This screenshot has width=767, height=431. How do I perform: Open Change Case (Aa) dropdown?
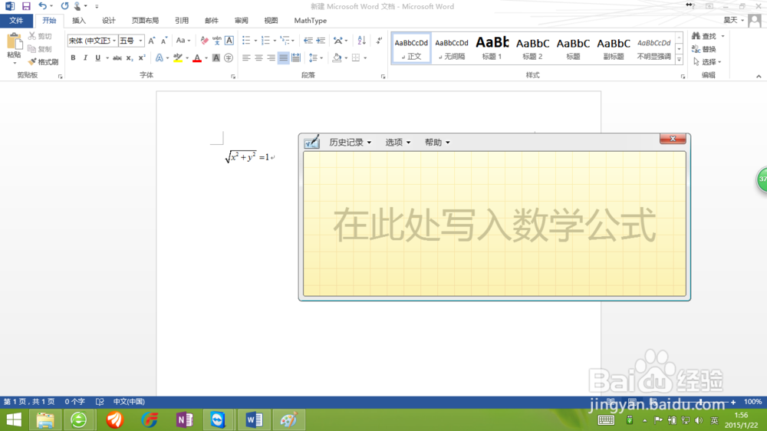point(183,41)
